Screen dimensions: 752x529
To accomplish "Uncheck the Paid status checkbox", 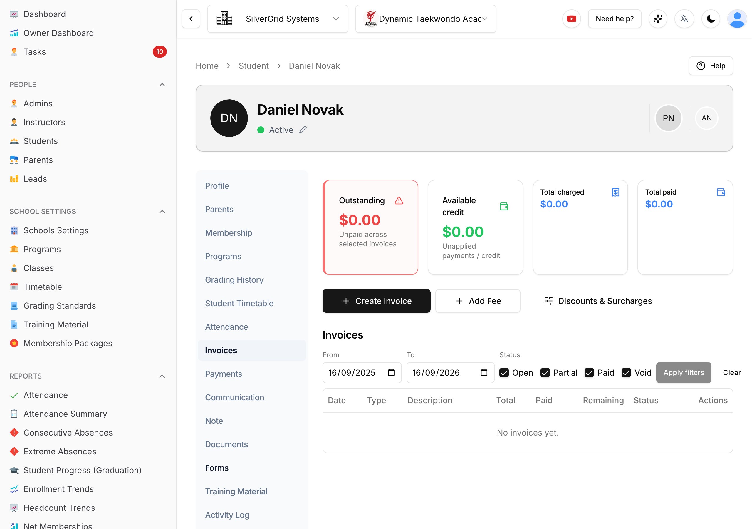I will [x=589, y=373].
